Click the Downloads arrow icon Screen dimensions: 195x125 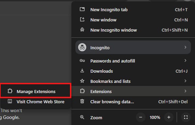click(82, 71)
